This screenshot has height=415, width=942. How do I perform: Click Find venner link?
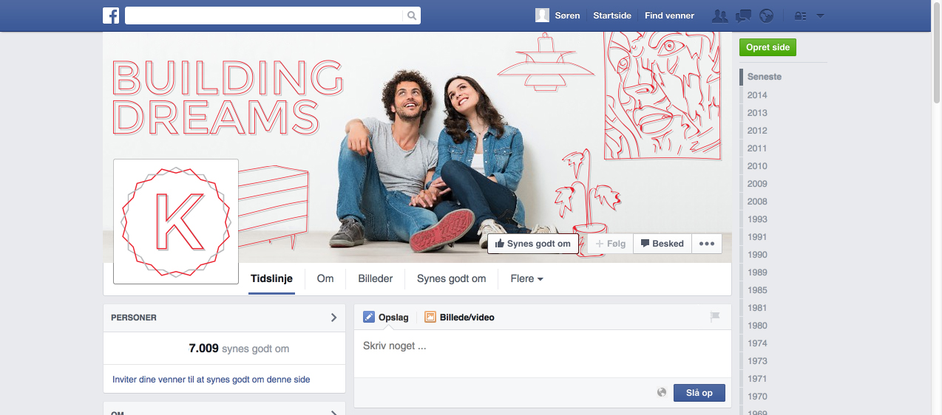pos(669,16)
